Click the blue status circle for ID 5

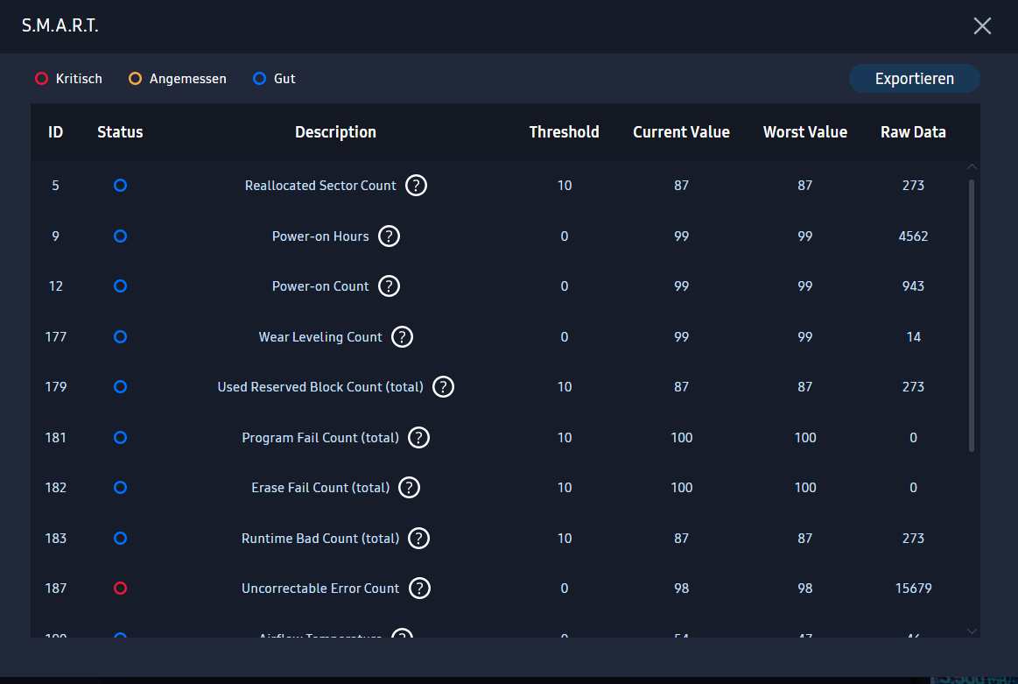coord(120,186)
